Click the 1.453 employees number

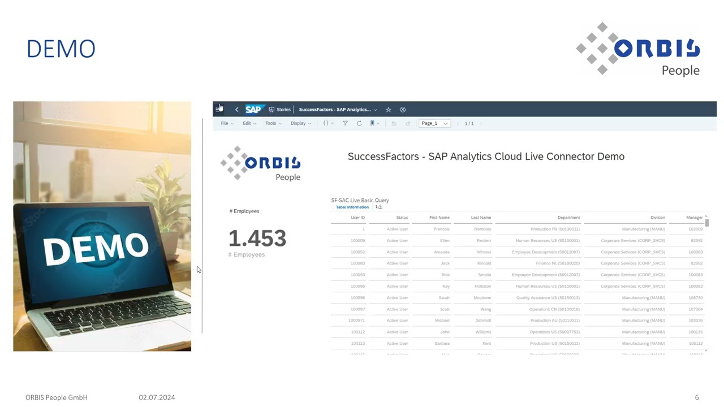(x=257, y=239)
